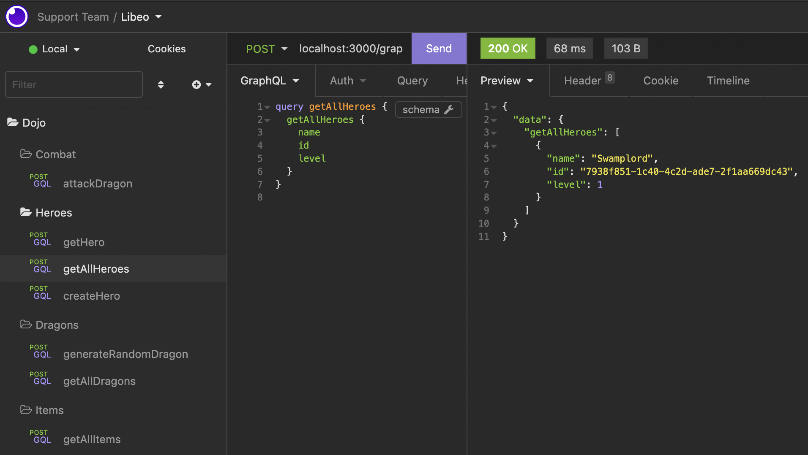The height and width of the screenshot is (455, 808).
Task: Click the Dojo folder icon
Action: coord(13,122)
